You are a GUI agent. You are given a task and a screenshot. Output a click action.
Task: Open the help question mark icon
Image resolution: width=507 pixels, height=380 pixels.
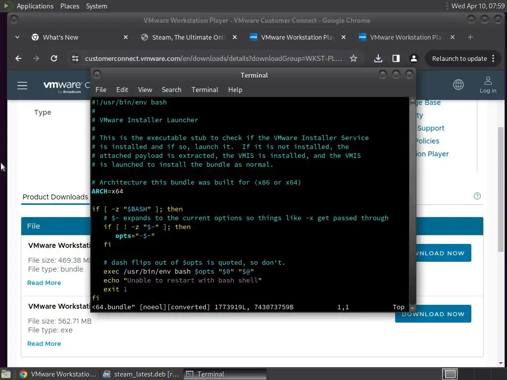[x=477, y=196]
